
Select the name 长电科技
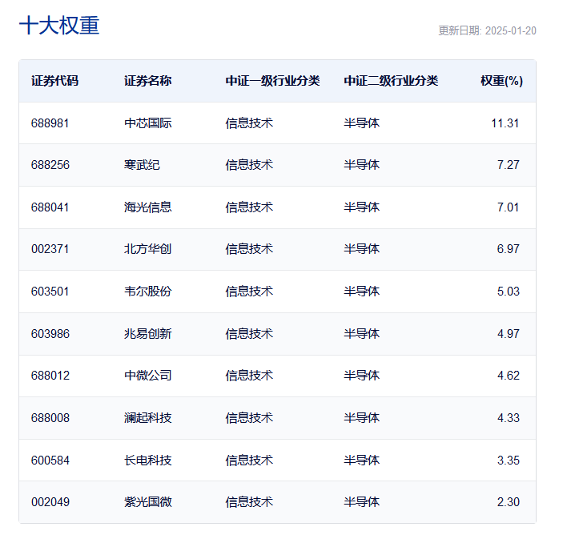(x=148, y=461)
